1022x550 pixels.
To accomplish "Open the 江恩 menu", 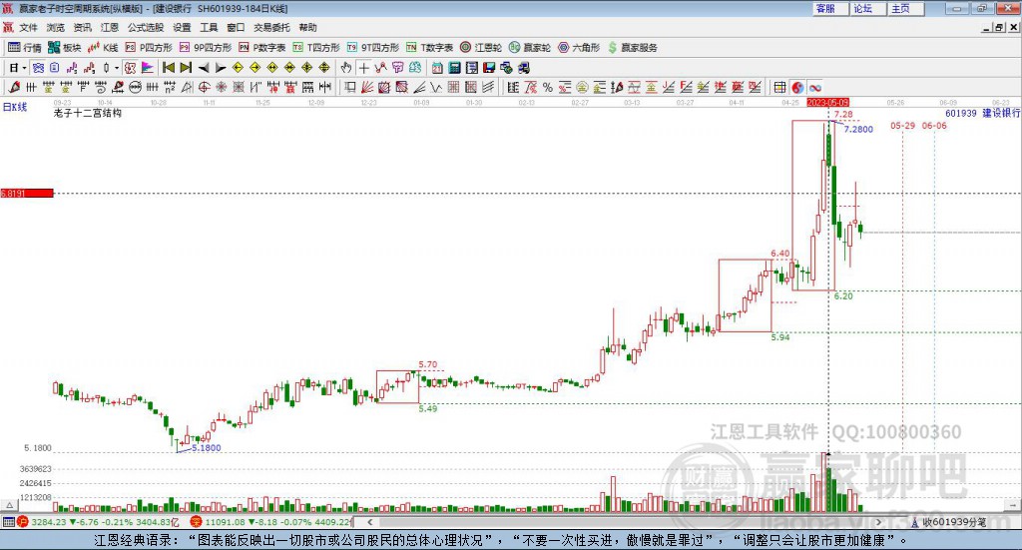I will pyautogui.click(x=110, y=27).
